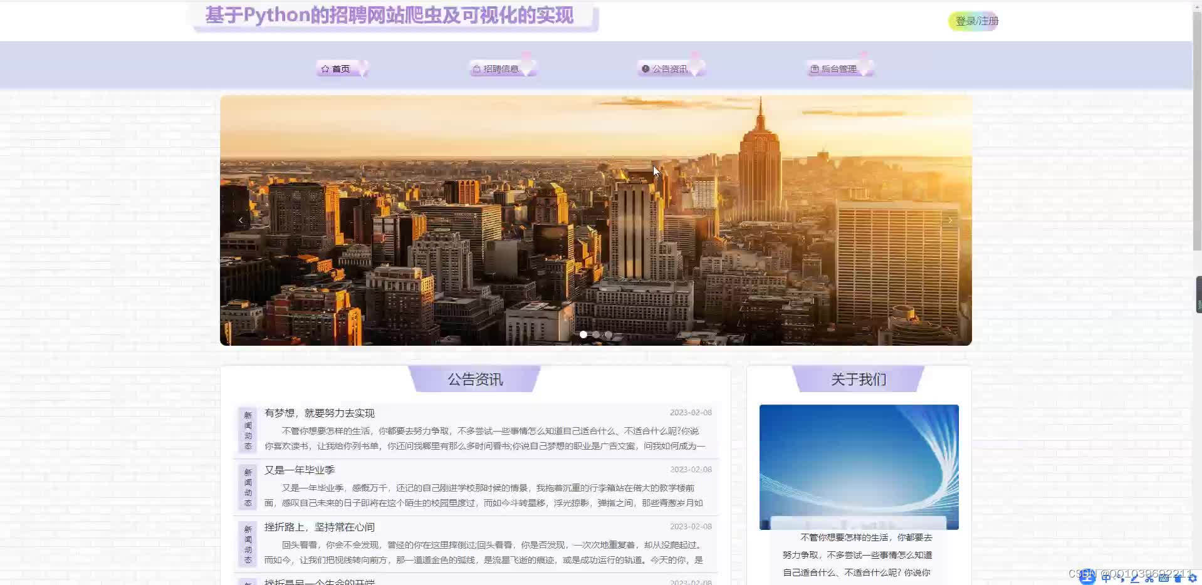
Task: Click the screenshot scissors icon on IME bar
Action: (1149, 578)
